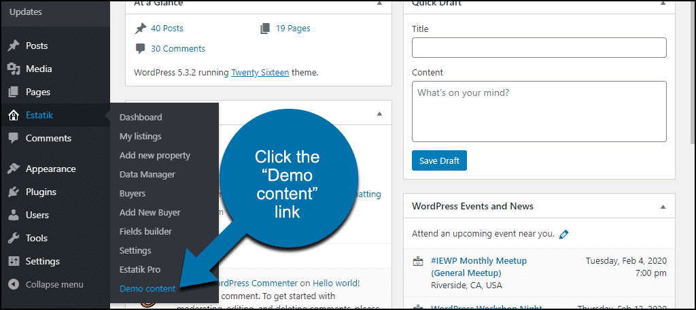The image size is (696, 310).
Task: Select Estatik Pro
Action: point(140,270)
